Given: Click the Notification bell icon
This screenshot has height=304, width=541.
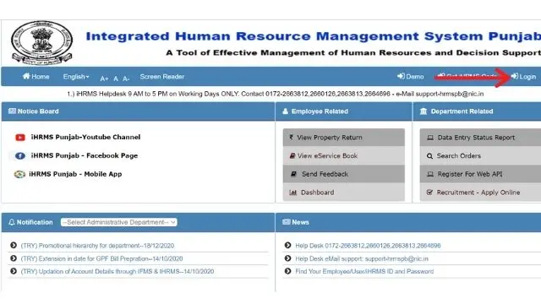Looking at the screenshot, I should pyautogui.click(x=12, y=222).
